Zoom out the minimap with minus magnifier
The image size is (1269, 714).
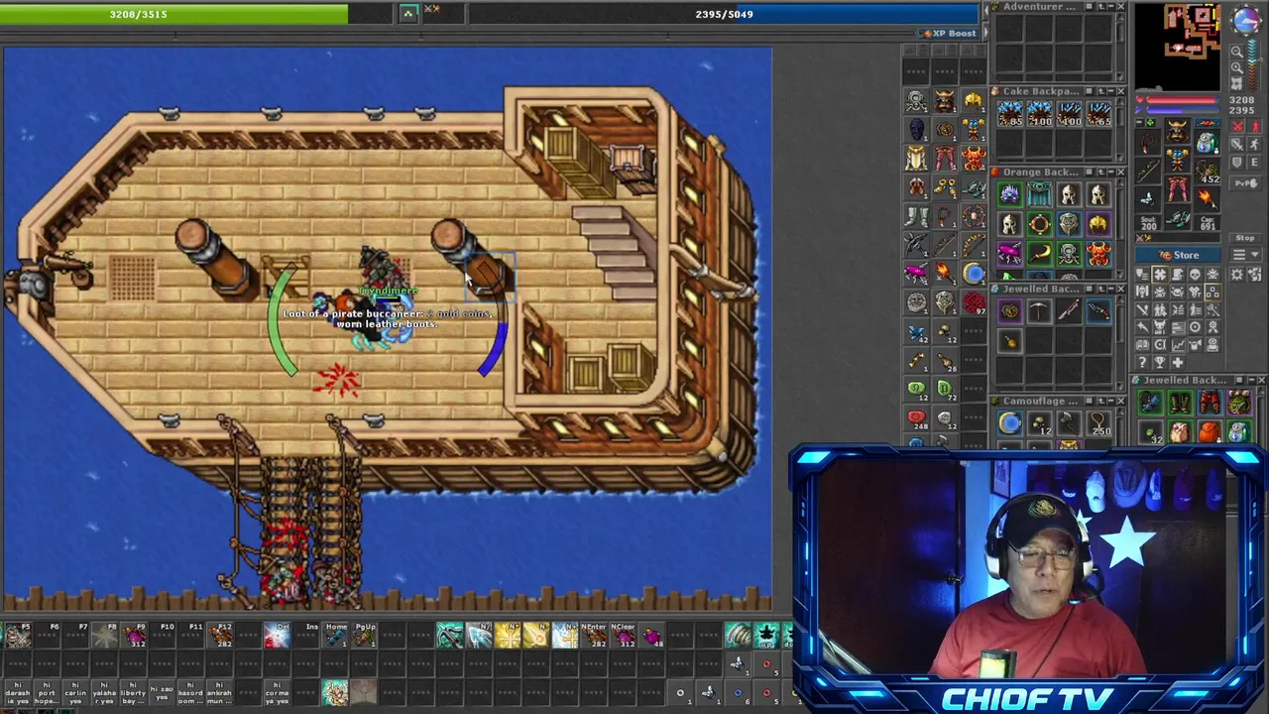click(1237, 51)
